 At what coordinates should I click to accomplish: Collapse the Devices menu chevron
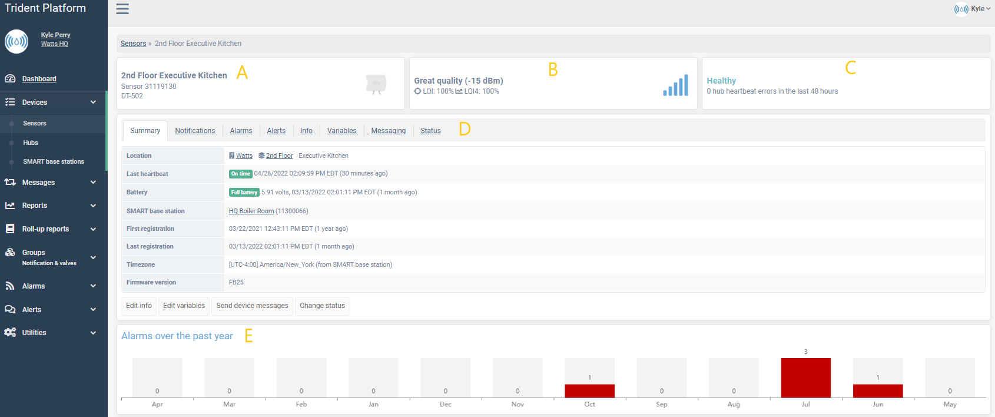point(93,102)
